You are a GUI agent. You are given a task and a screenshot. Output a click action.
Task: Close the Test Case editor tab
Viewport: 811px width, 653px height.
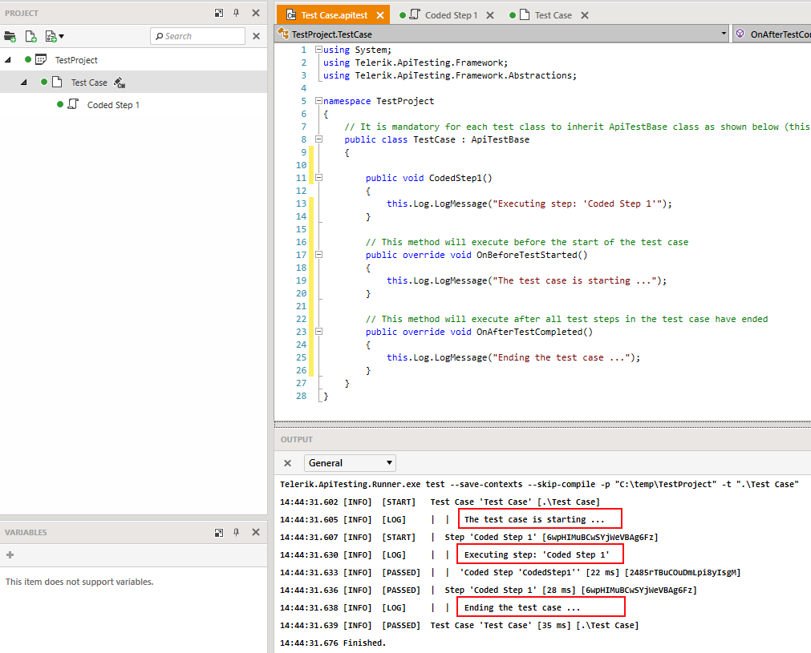(585, 15)
